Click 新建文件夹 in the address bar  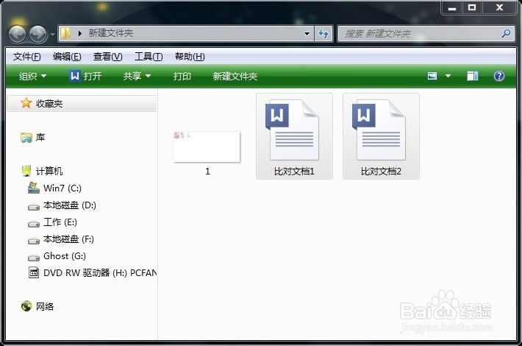111,33
